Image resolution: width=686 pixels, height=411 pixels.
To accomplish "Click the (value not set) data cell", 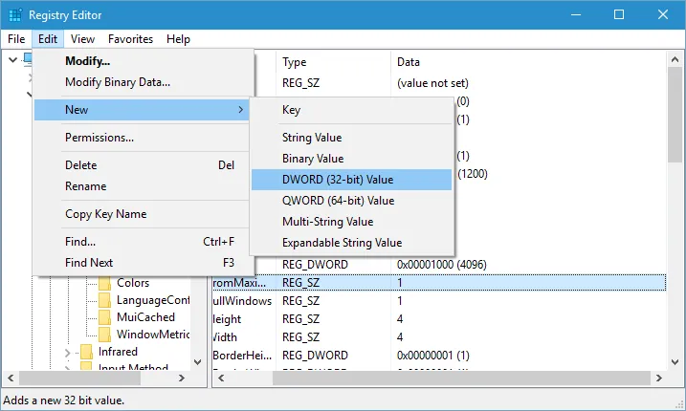I will (x=432, y=83).
